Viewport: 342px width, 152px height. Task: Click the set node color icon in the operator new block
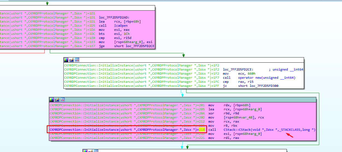[x=66, y=60]
